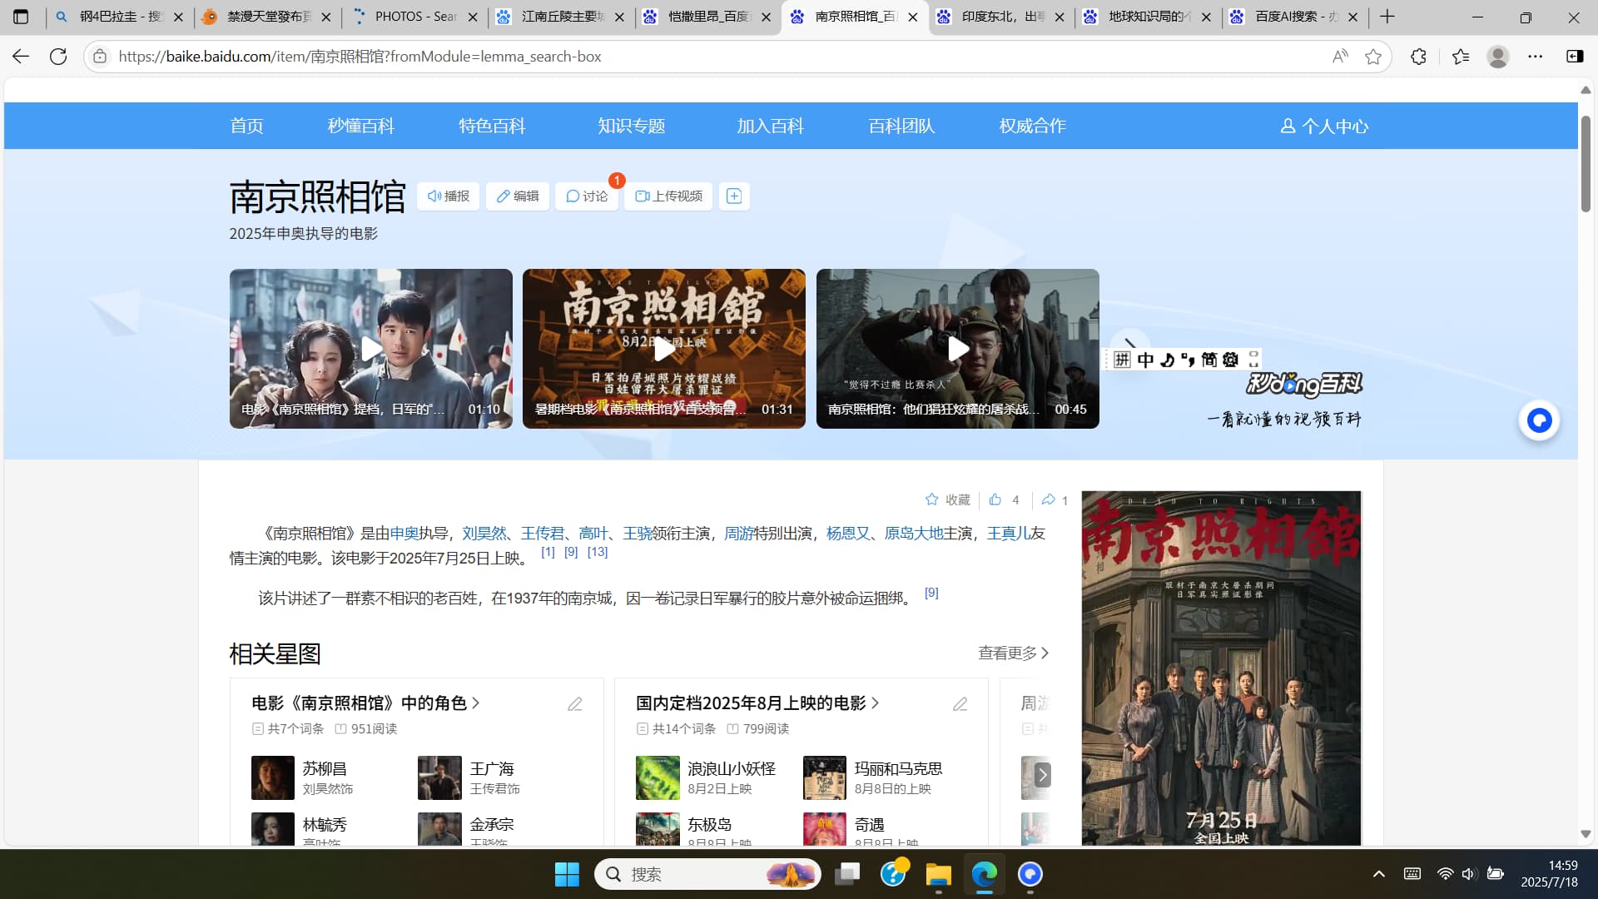
Task: Switch to the PHOTOS - Search tab
Action: tap(414, 17)
